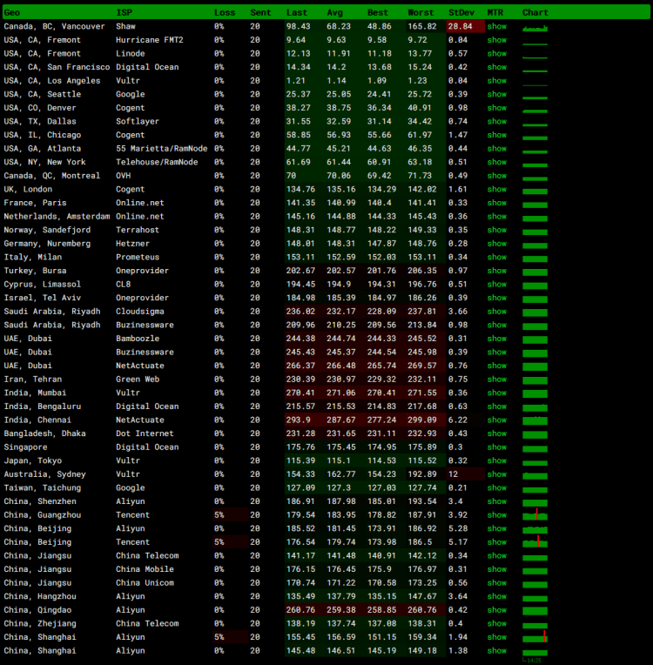Show MTR for Singapore Digital Ocean
Image resolution: width=653 pixels, height=665 pixels.
click(496, 447)
